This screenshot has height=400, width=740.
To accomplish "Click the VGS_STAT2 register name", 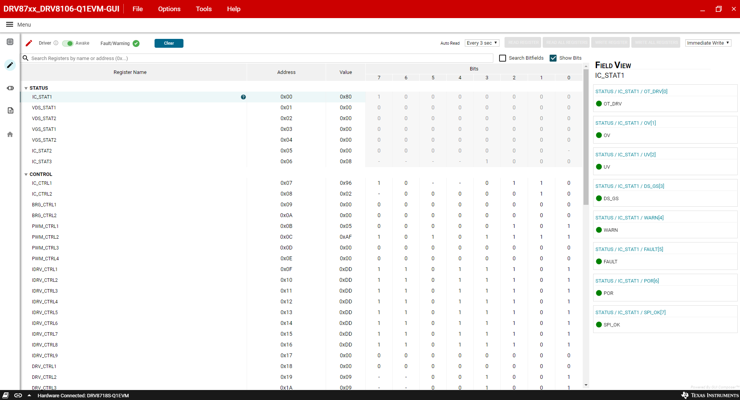I will (x=44, y=140).
